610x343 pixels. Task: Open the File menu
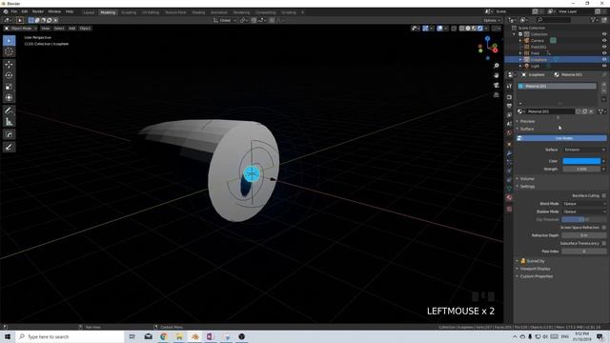point(14,12)
